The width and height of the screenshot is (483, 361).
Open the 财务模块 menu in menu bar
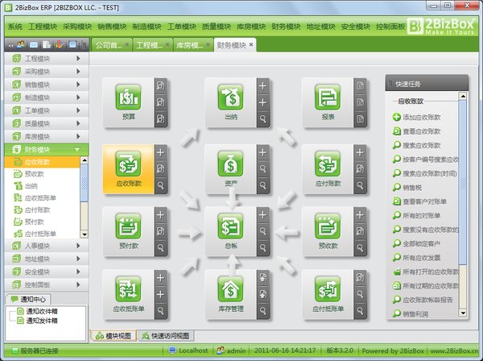point(286,27)
